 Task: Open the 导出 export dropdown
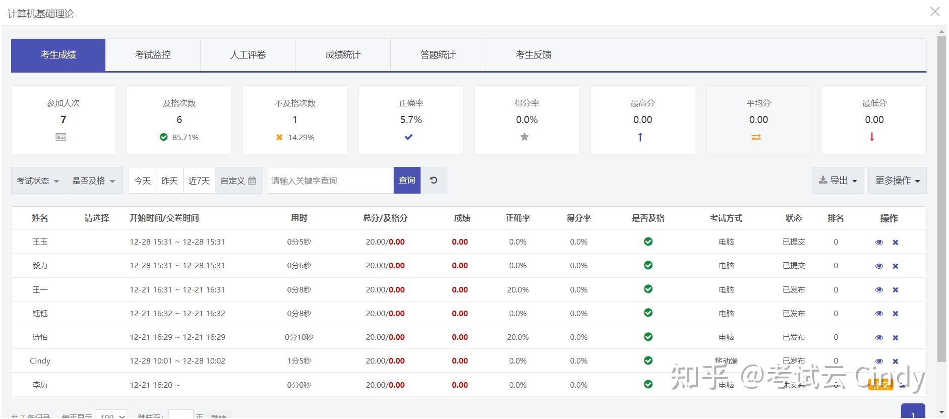coord(838,181)
